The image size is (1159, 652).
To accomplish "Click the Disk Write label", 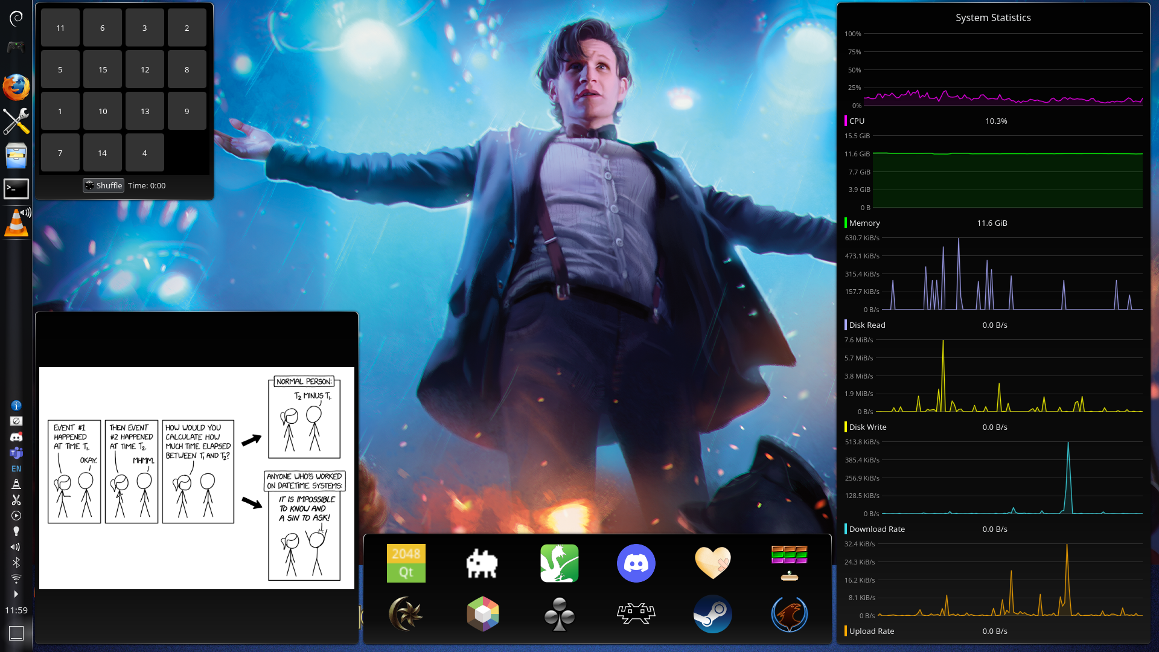I will pyautogui.click(x=867, y=427).
